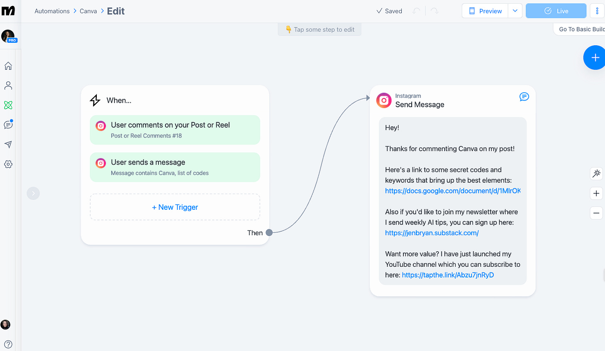Open Live Chat in the sidebar

(8, 125)
